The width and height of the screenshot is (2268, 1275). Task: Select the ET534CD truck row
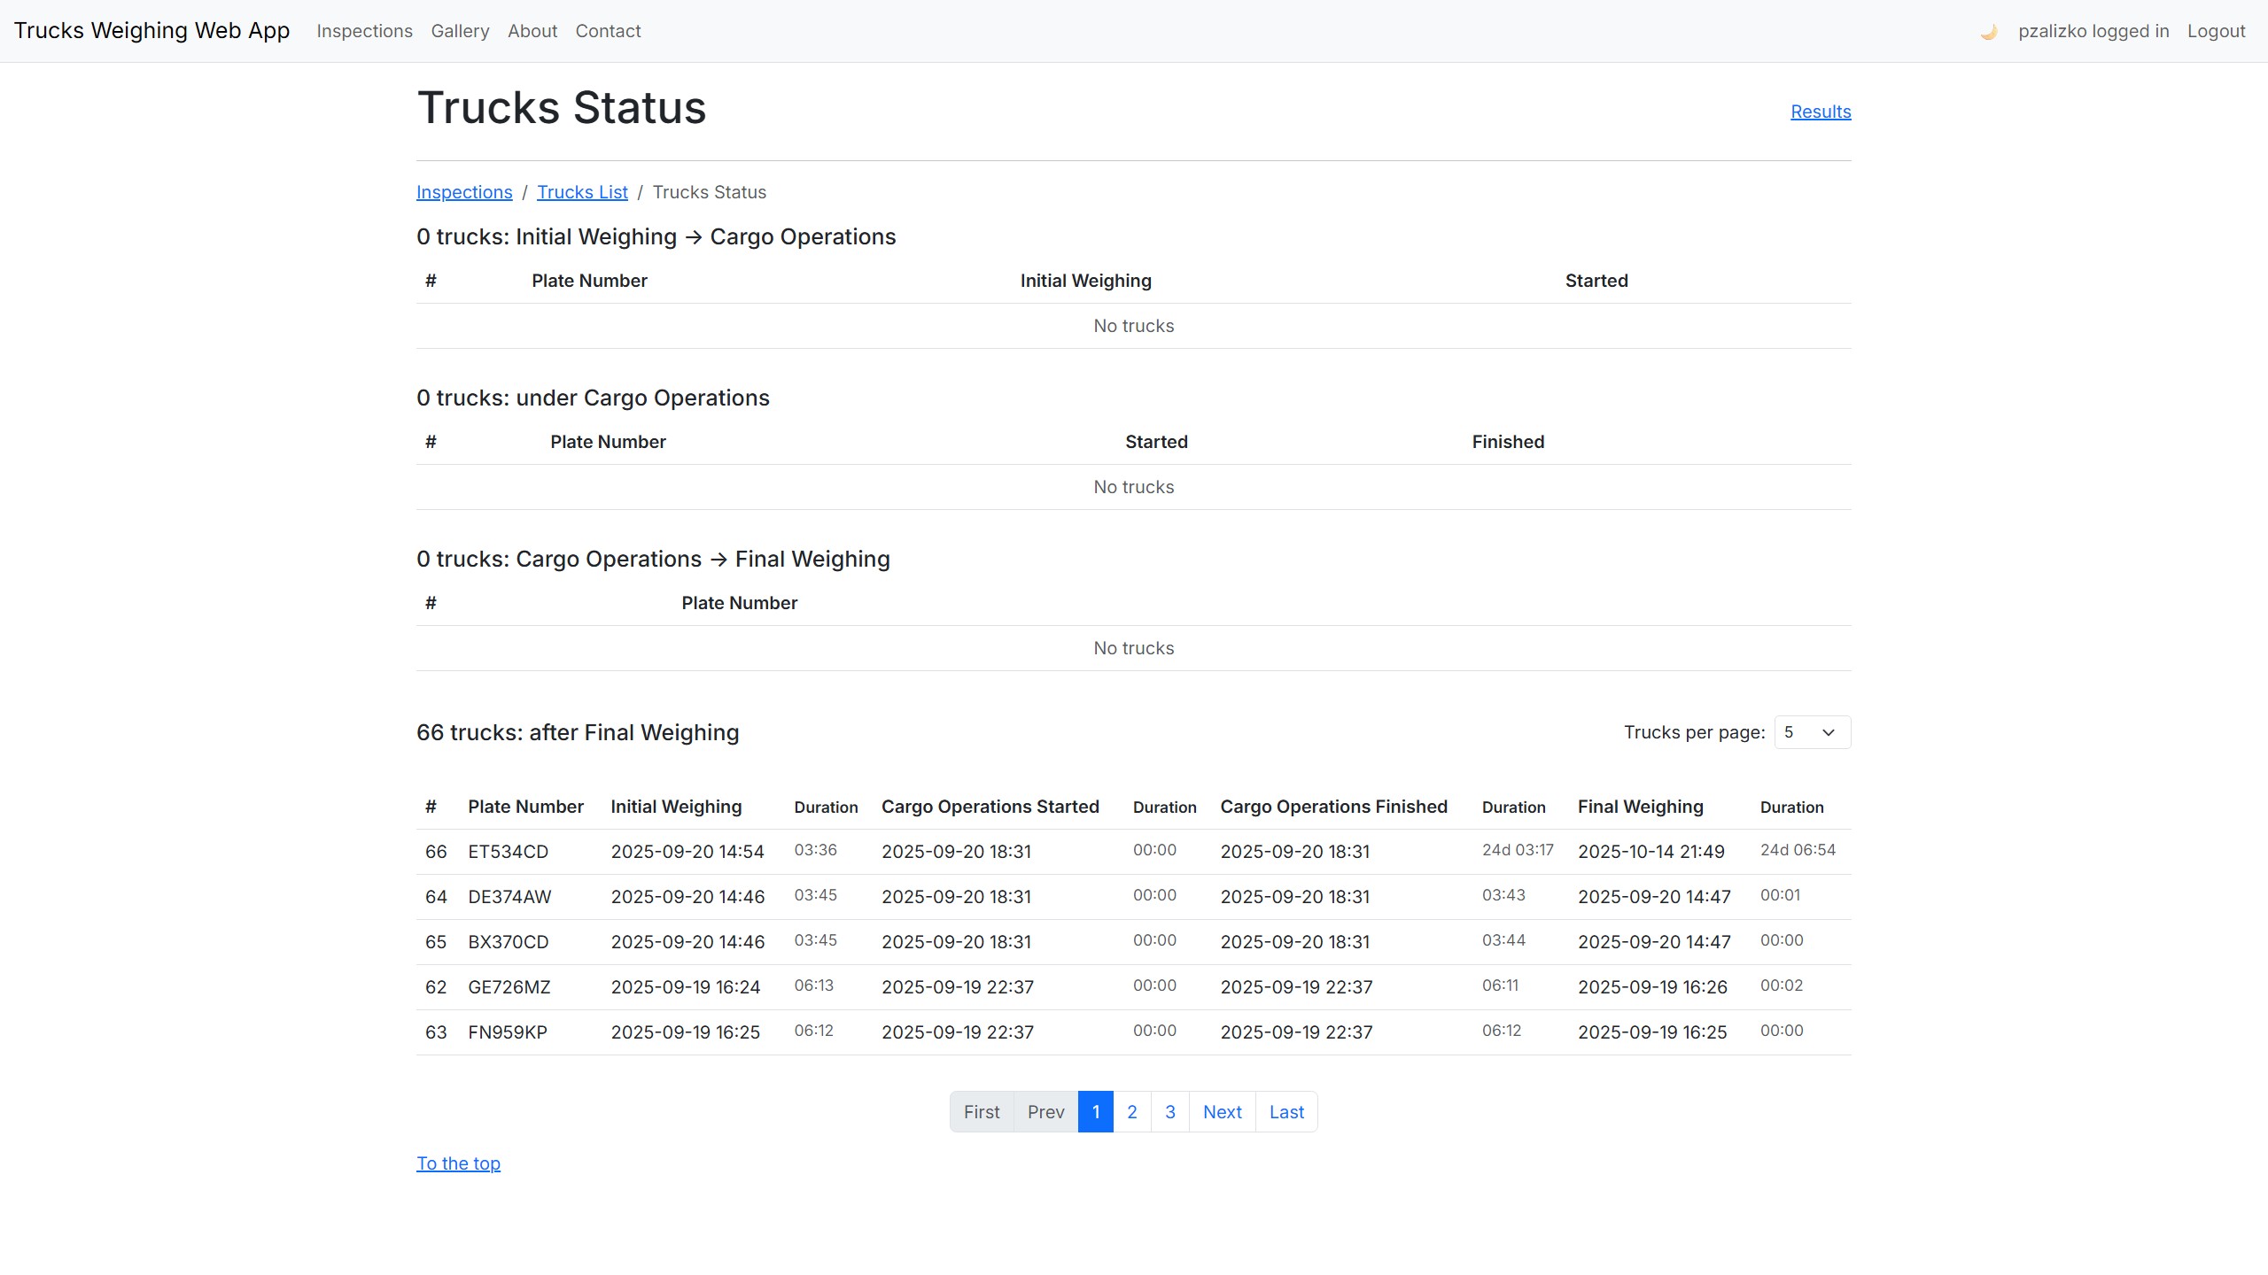(x=509, y=852)
